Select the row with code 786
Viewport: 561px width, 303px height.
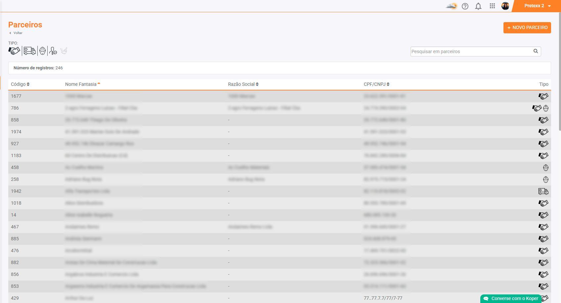280,108
